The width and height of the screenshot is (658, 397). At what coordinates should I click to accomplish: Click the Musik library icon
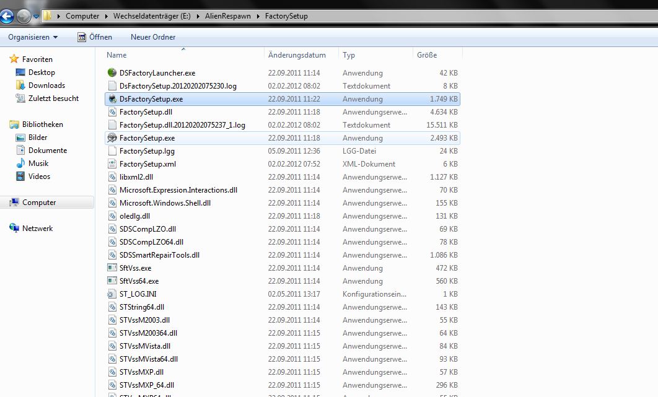coord(22,164)
